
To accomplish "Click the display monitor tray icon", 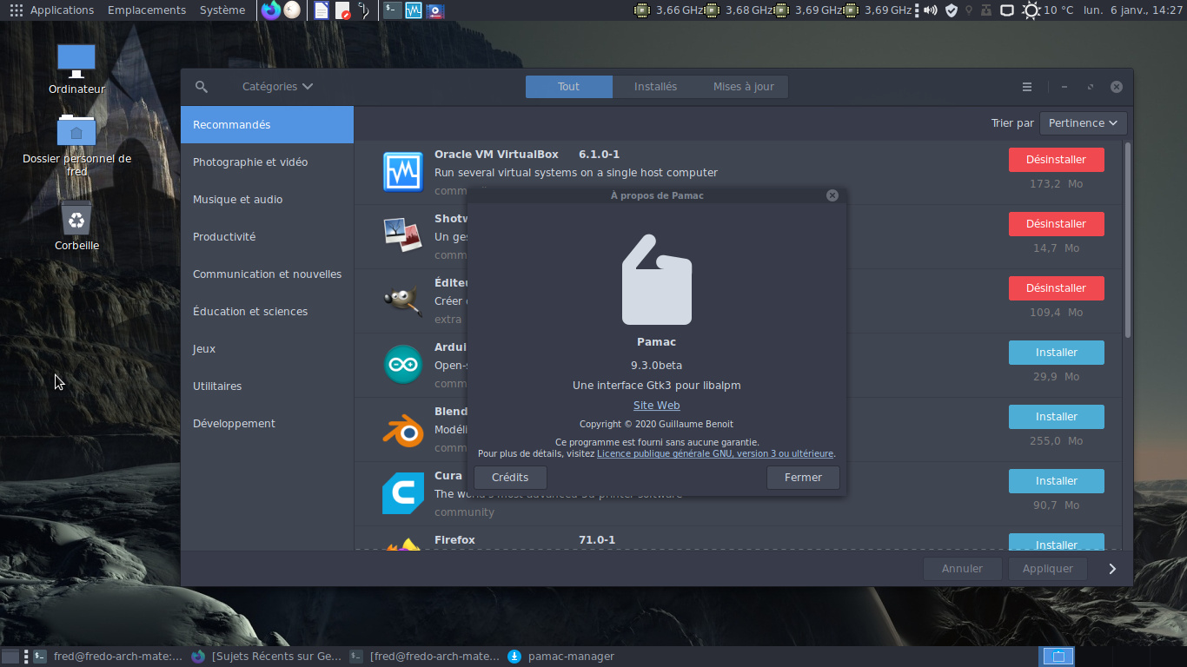I will coord(1007,10).
